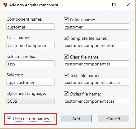This screenshot has height=129, width=136.
Task: Click the Angular logo in the title bar
Action: pyautogui.click(x=5, y=5)
